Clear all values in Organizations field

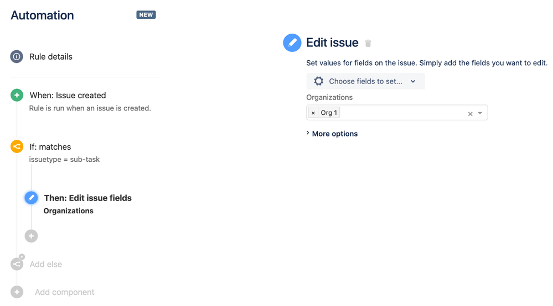(470, 114)
